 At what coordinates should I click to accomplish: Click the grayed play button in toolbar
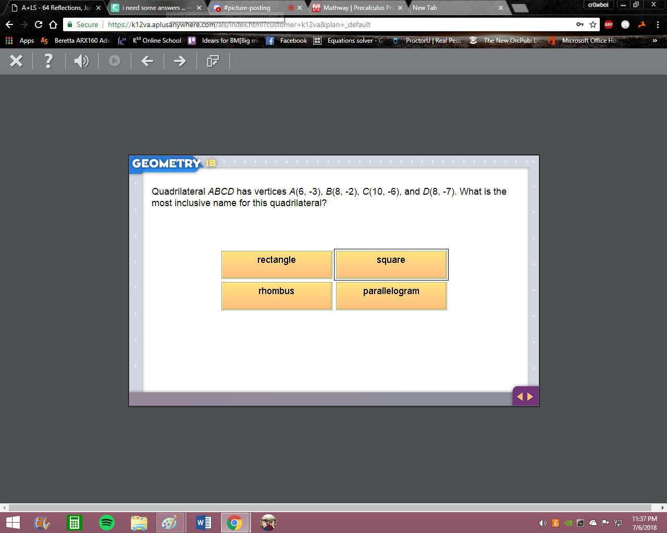[115, 61]
